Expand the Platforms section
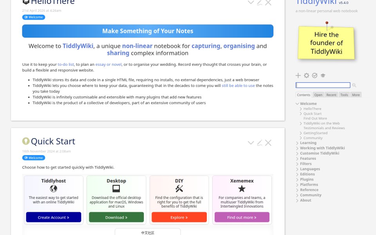The height and width of the screenshot is (235, 376). [297, 185]
